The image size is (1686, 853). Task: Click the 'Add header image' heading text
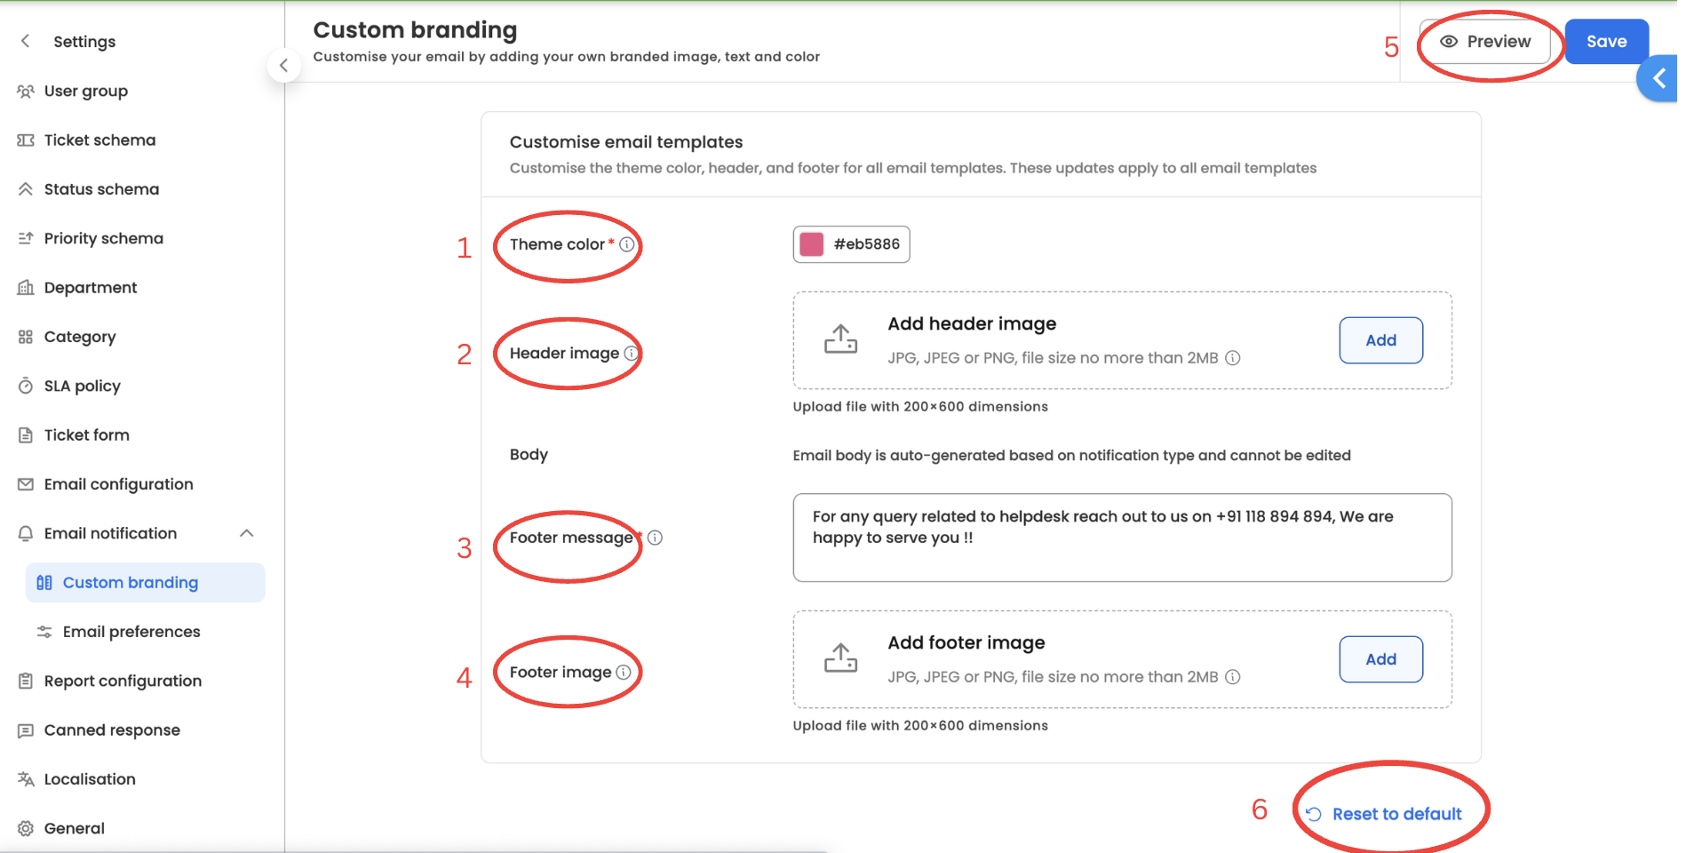[972, 324]
